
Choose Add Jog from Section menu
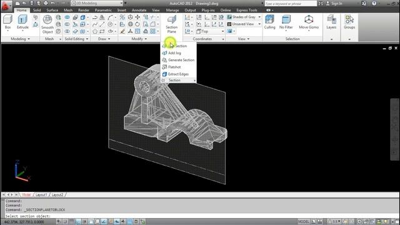point(174,52)
